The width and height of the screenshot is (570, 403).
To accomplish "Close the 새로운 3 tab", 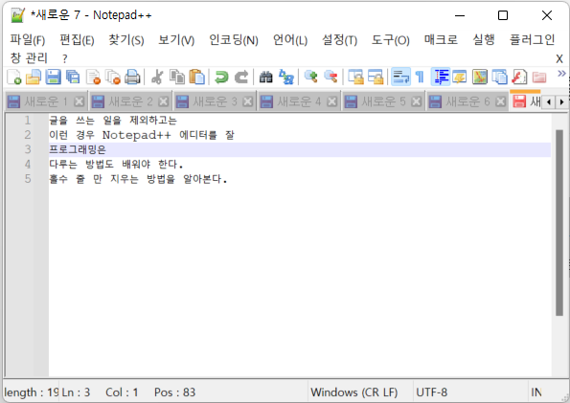I will click(247, 101).
